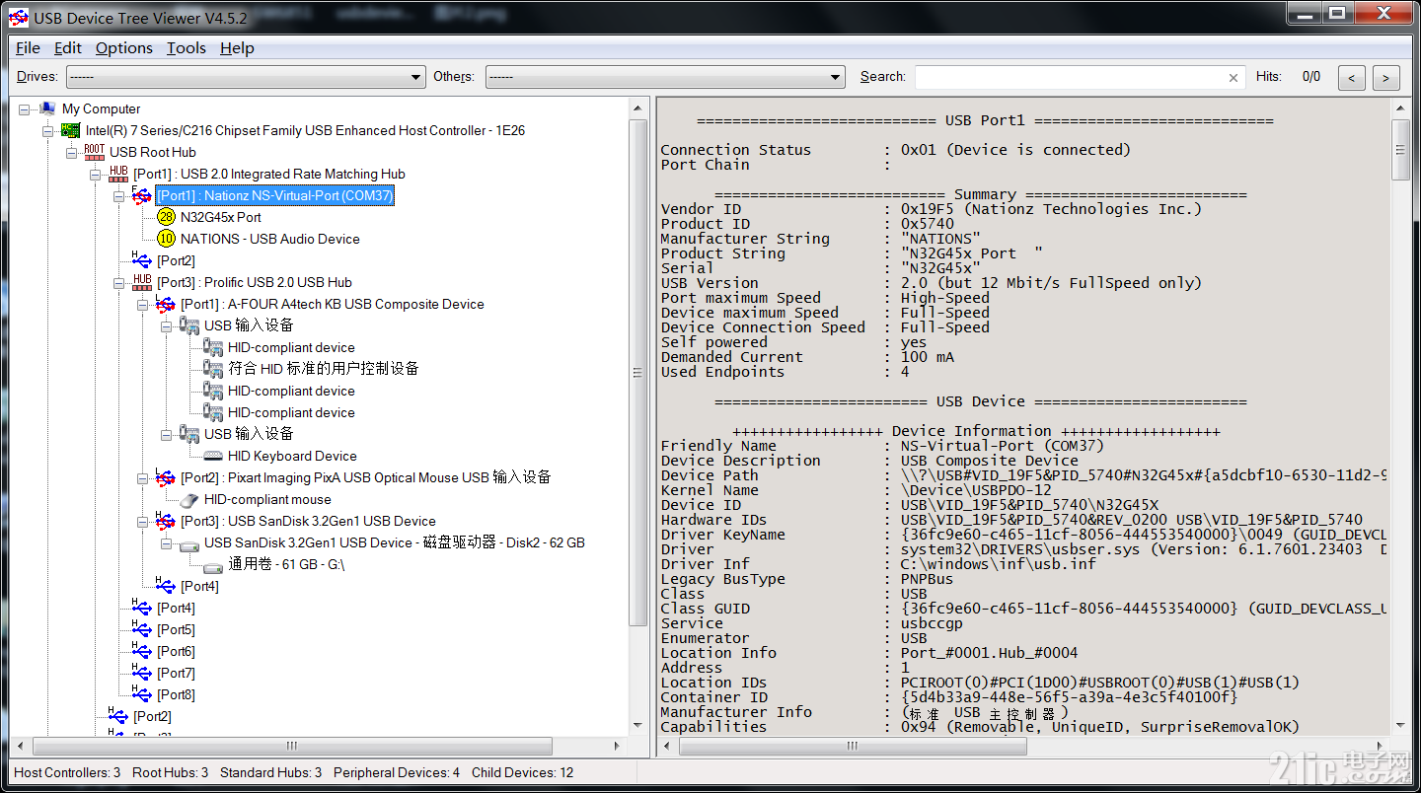Click the USB icon of [Port3] SanDisk device
The height and width of the screenshot is (793, 1421).
(x=165, y=521)
